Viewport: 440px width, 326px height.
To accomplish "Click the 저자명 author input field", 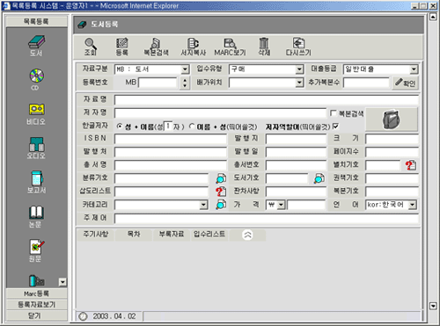I will (220, 113).
